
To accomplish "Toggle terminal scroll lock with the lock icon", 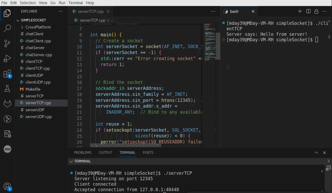I will [x=316, y=11].
